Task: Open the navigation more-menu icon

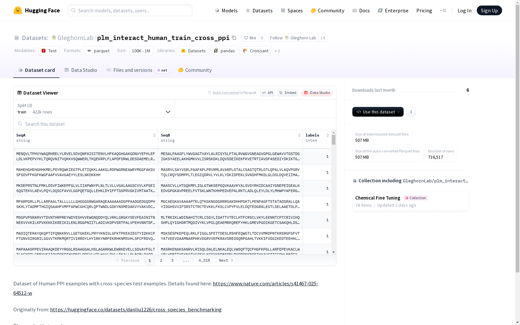Action: (443, 10)
